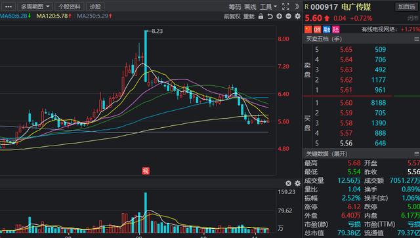
Task: Click sell level 2 price 5.62
Action: click(346, 80)
